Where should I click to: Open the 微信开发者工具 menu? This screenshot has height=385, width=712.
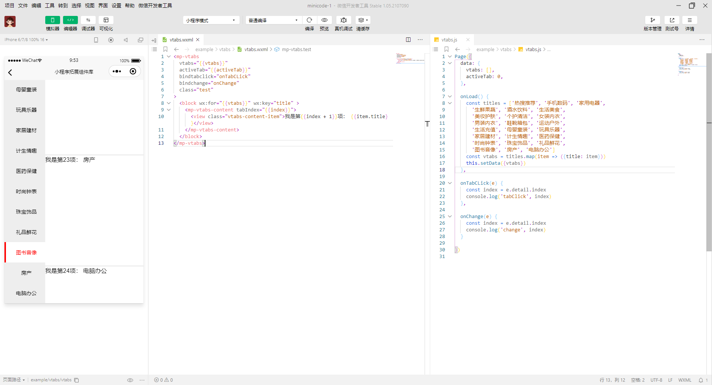click(155, 6)
